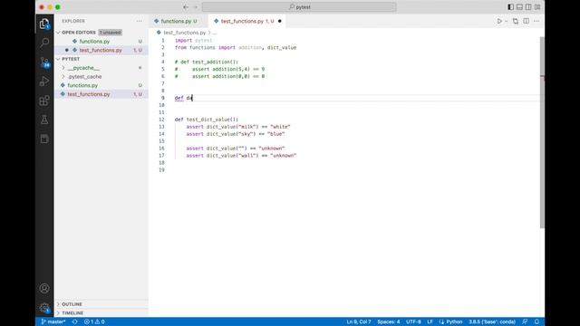Open the bottom activity bar view below Testing
This screenshot has height=326, width=580.
pyautogui.click(x=44, y=139)
